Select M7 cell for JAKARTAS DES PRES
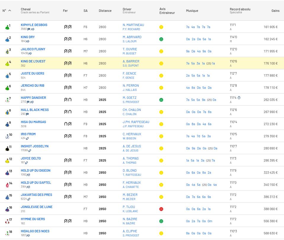284x240 pixels. coord(86,197)
